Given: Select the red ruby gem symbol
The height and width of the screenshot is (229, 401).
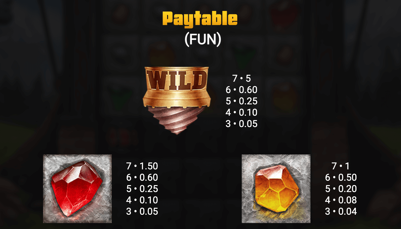Looking at the screenshot, I should (x=77, y=189).
